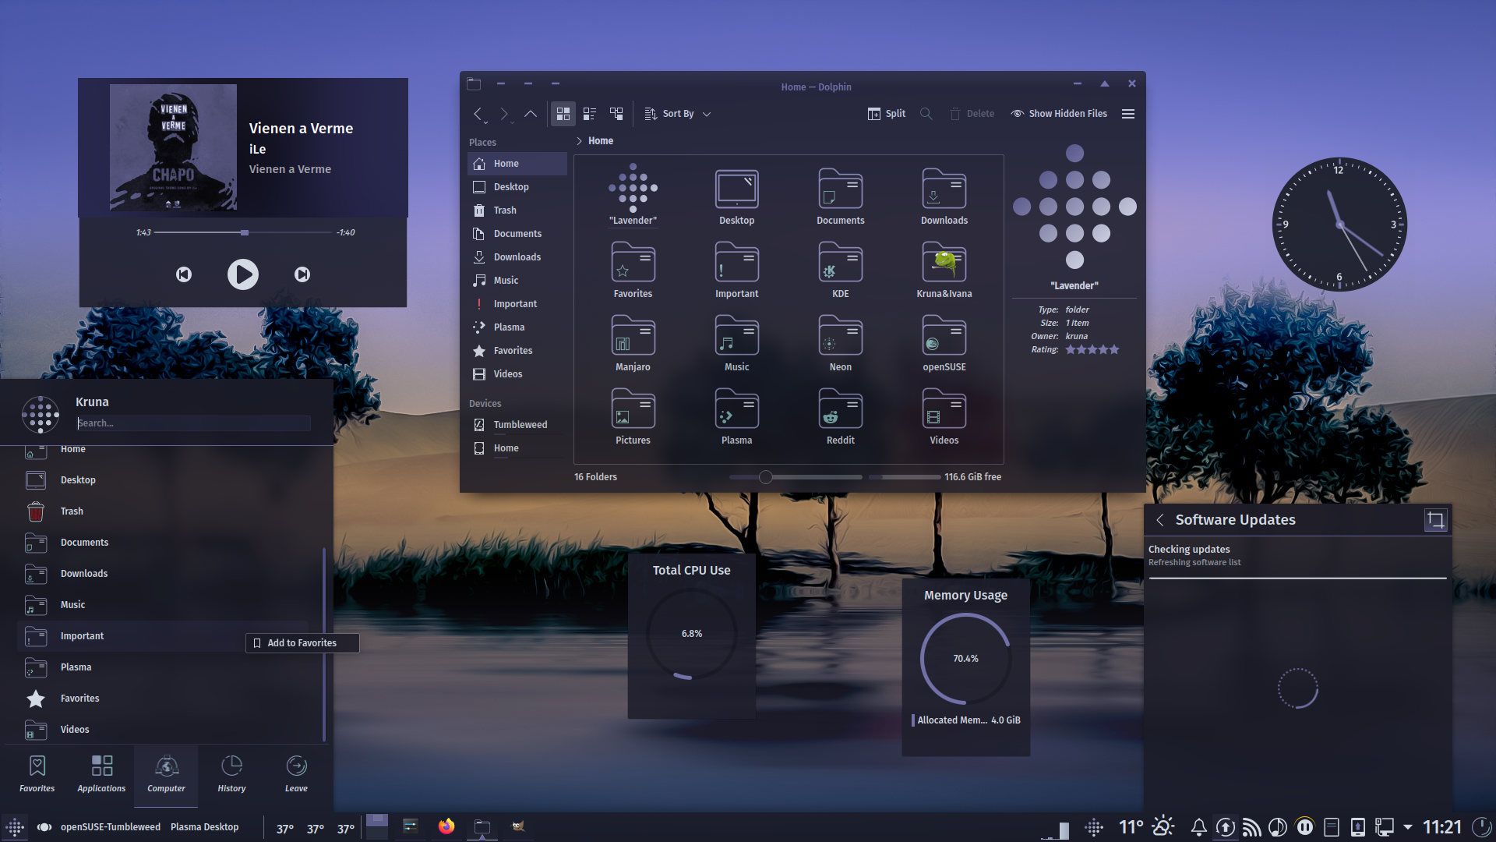
Task: Open the weather widget showing 11°
Action: point(1147,826)
